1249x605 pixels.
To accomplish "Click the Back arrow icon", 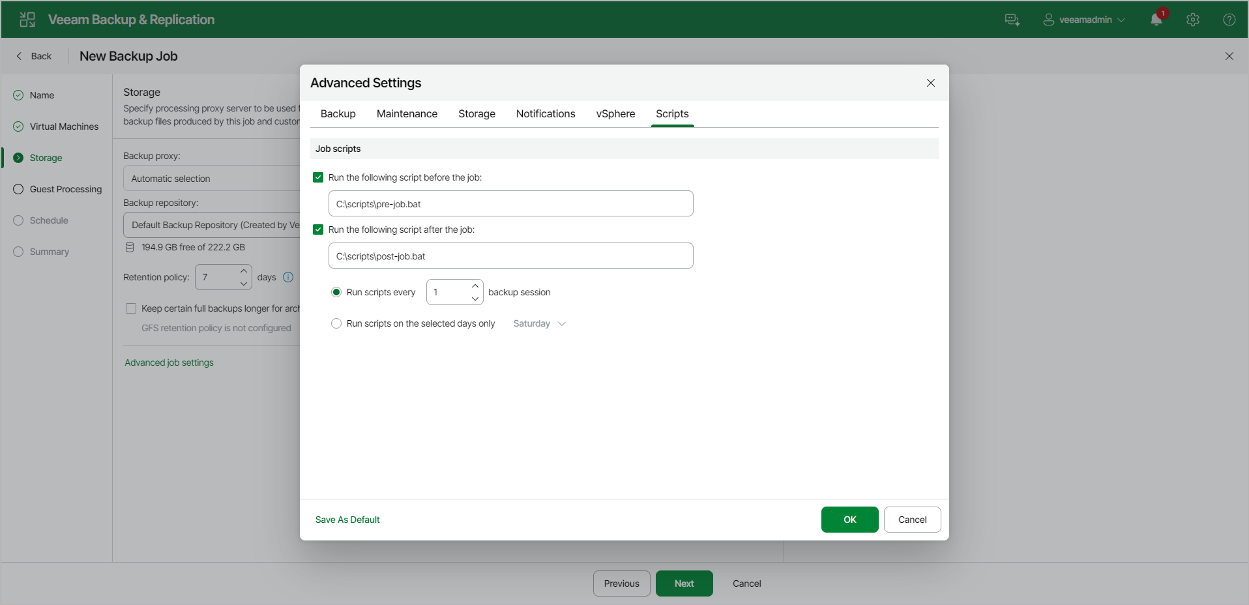I will point(20,56).
